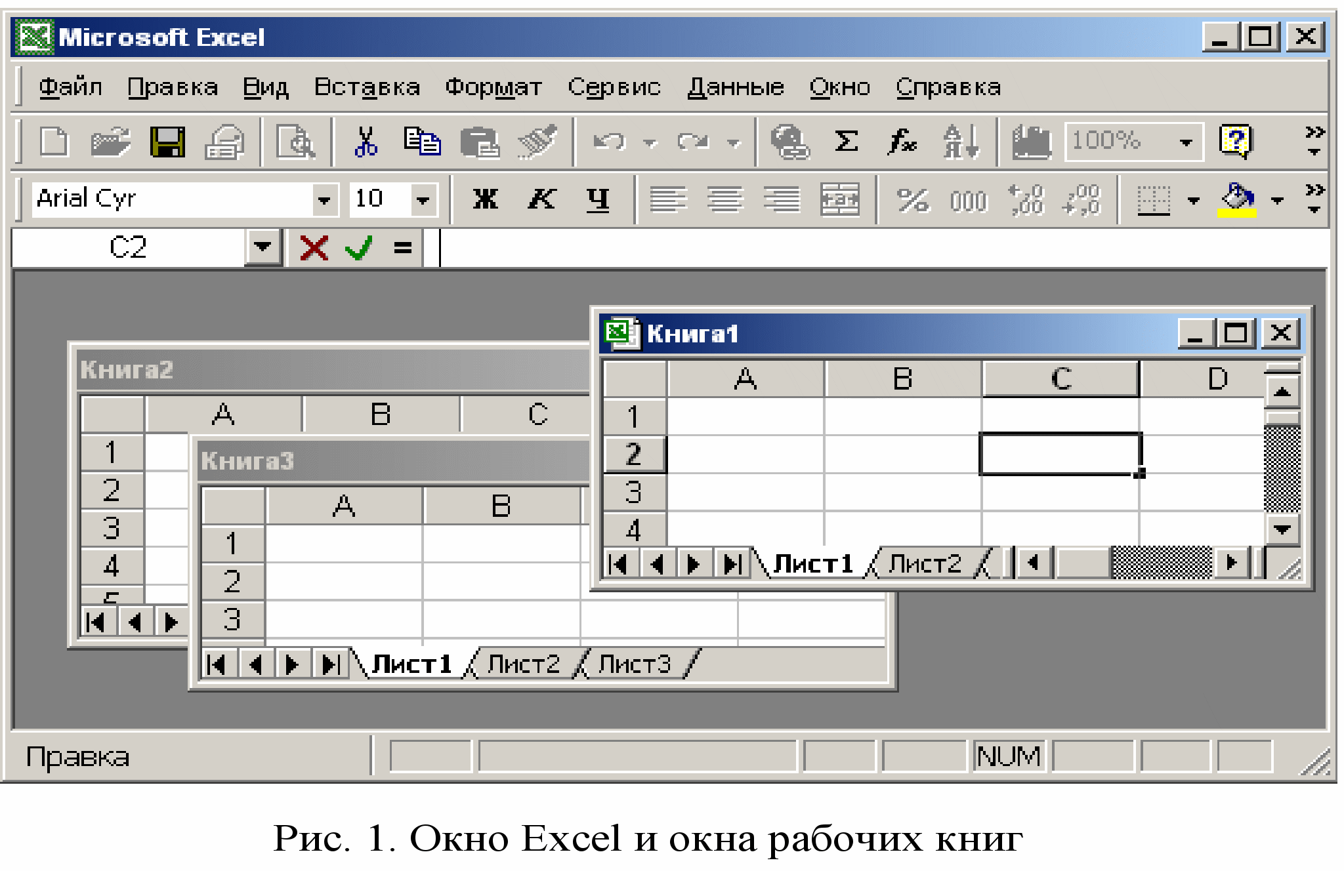Click the Copy icon
1344x871 pixels.
pyautogui.click(x=422, y=142)
